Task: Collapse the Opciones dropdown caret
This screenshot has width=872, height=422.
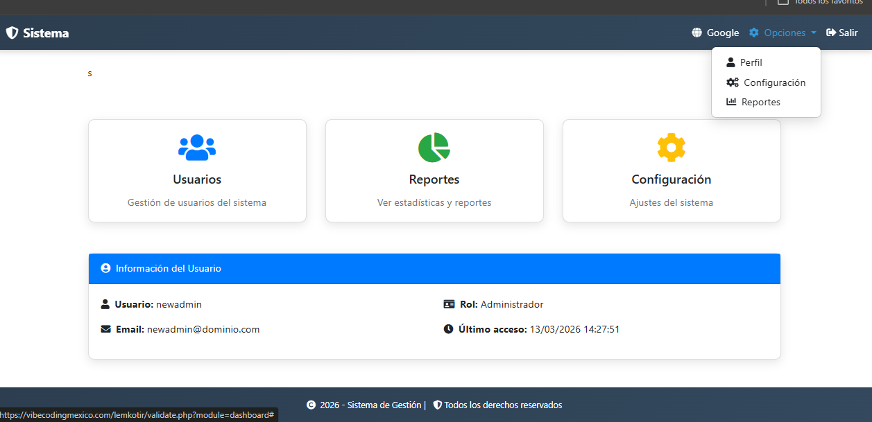Action: [814, 33]
